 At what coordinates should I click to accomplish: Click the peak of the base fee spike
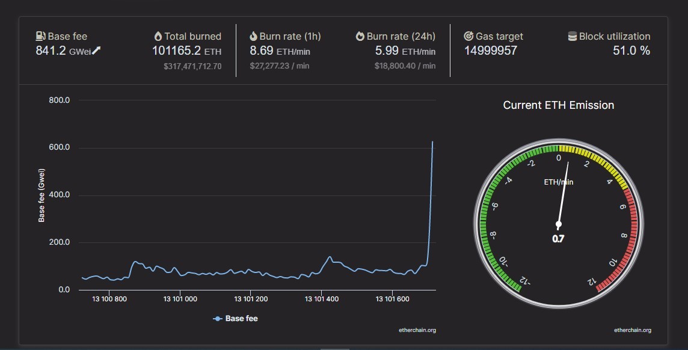pyautogui.click(x=432, y=142)
